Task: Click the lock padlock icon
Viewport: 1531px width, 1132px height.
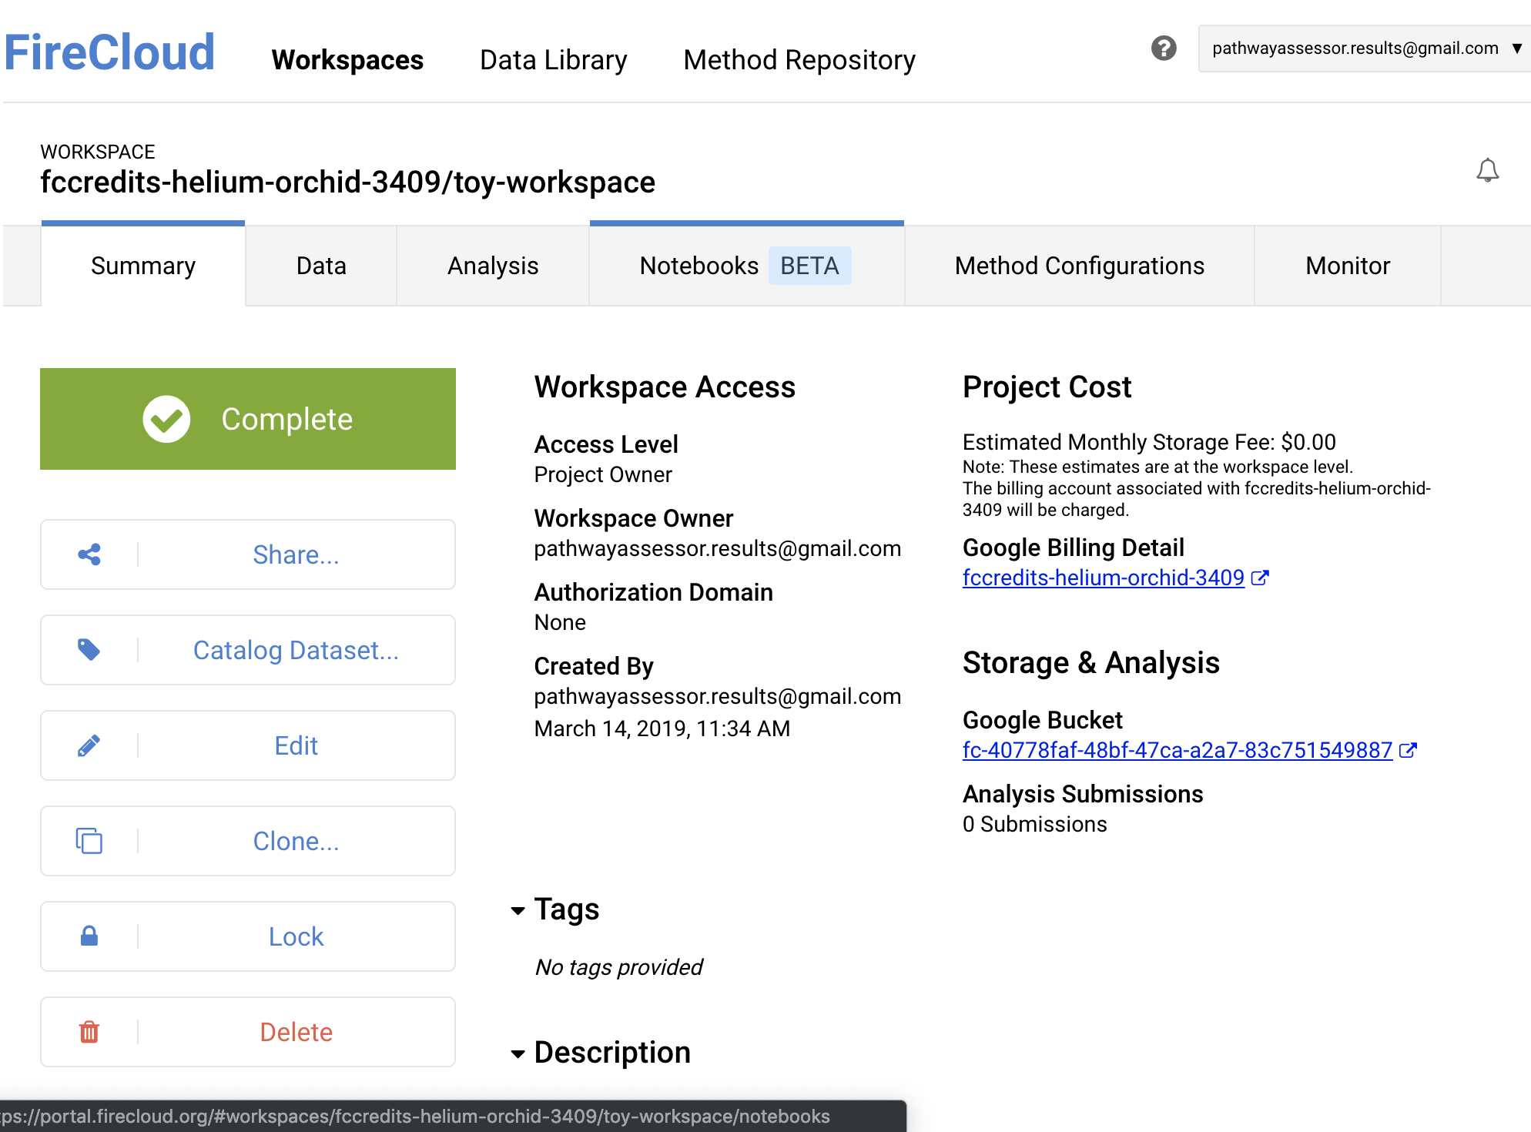Action: pyautogui.click(x=89, y=936)
